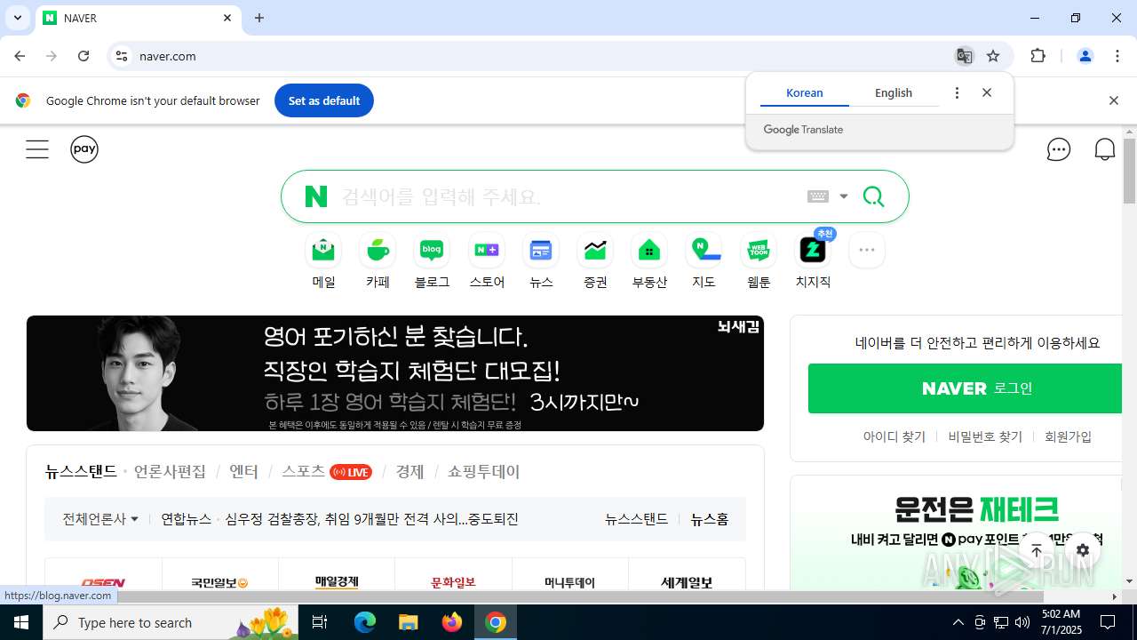The height and width of the screenshot is (640, 1137).
Task: Open the virtual keyboard icon in search box
Action: pyautogui.click(x=818, y=196)
